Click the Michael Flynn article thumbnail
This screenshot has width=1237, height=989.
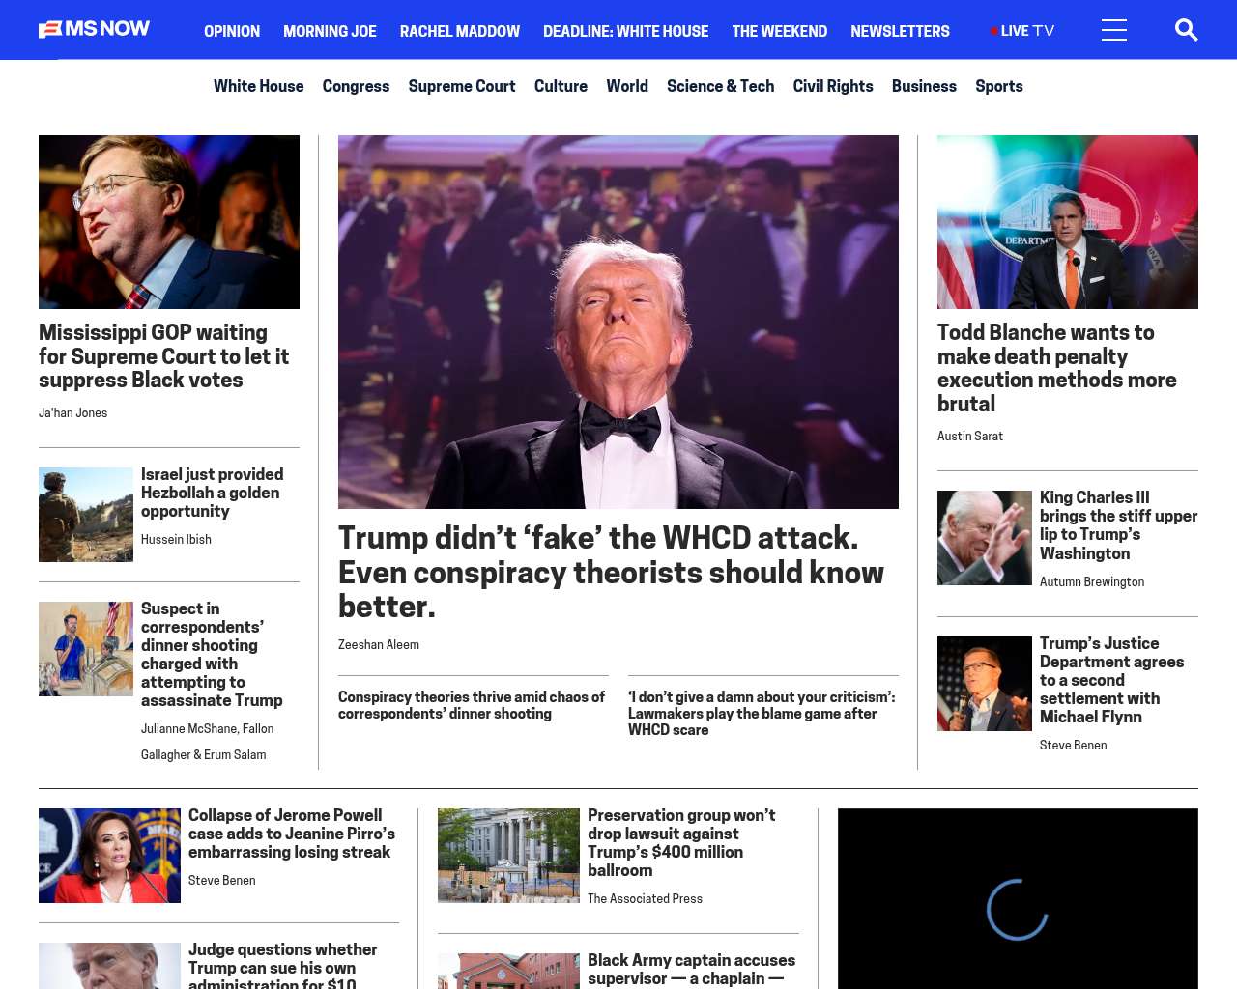click(x=985, y=684)
